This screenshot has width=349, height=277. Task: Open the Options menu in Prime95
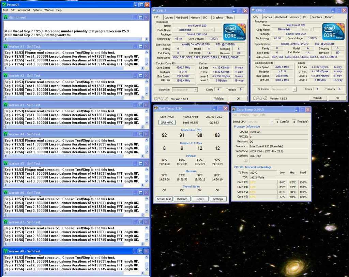(x=37, y=10)
